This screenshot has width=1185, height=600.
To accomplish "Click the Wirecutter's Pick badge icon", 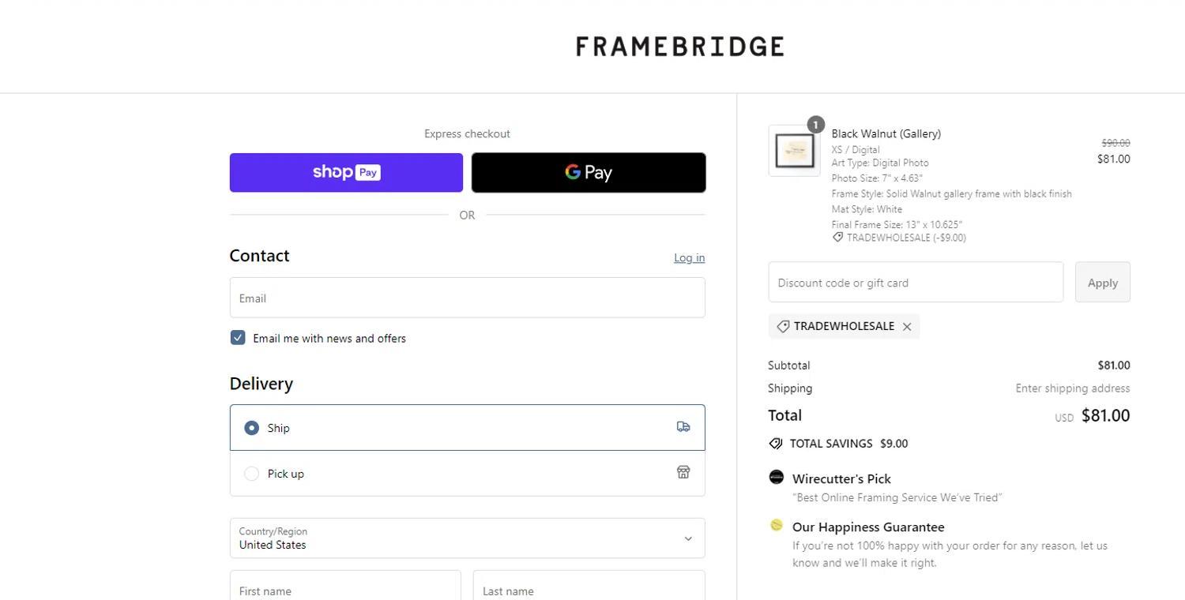I will 777,477.
